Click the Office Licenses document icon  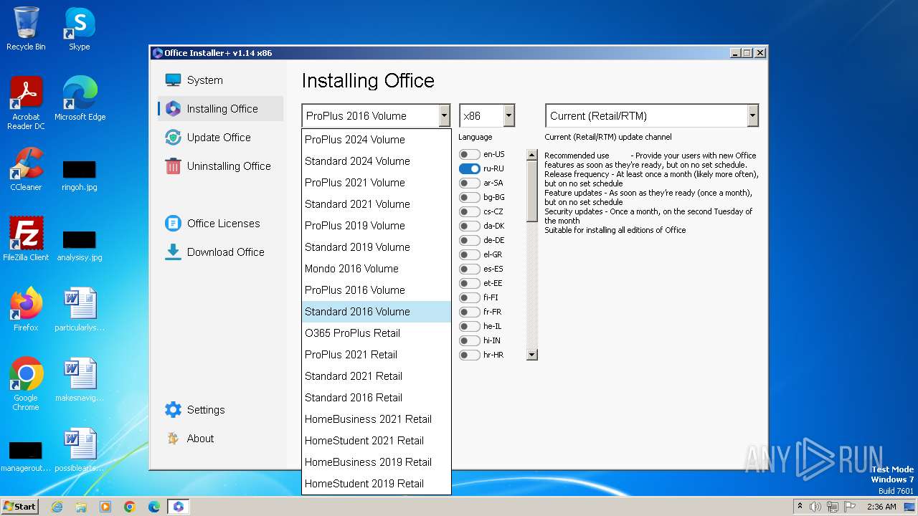point(173,224)
